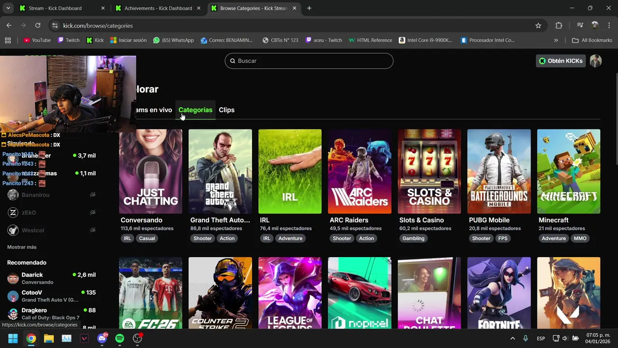Open the PUBG Mobile category thumbnail
The width and height of the screenshot is (618, 348).
499,171
